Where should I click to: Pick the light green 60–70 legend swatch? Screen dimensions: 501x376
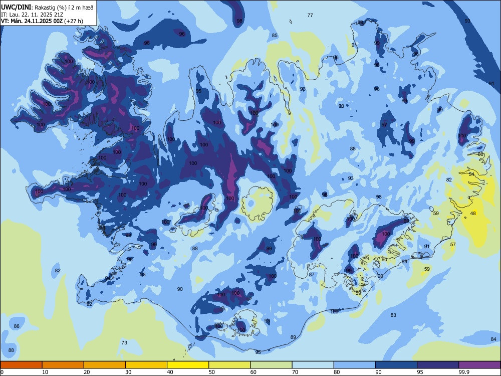(271, 365)
